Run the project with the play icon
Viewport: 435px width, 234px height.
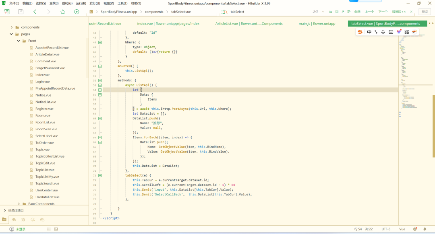(x=77, y=12)
